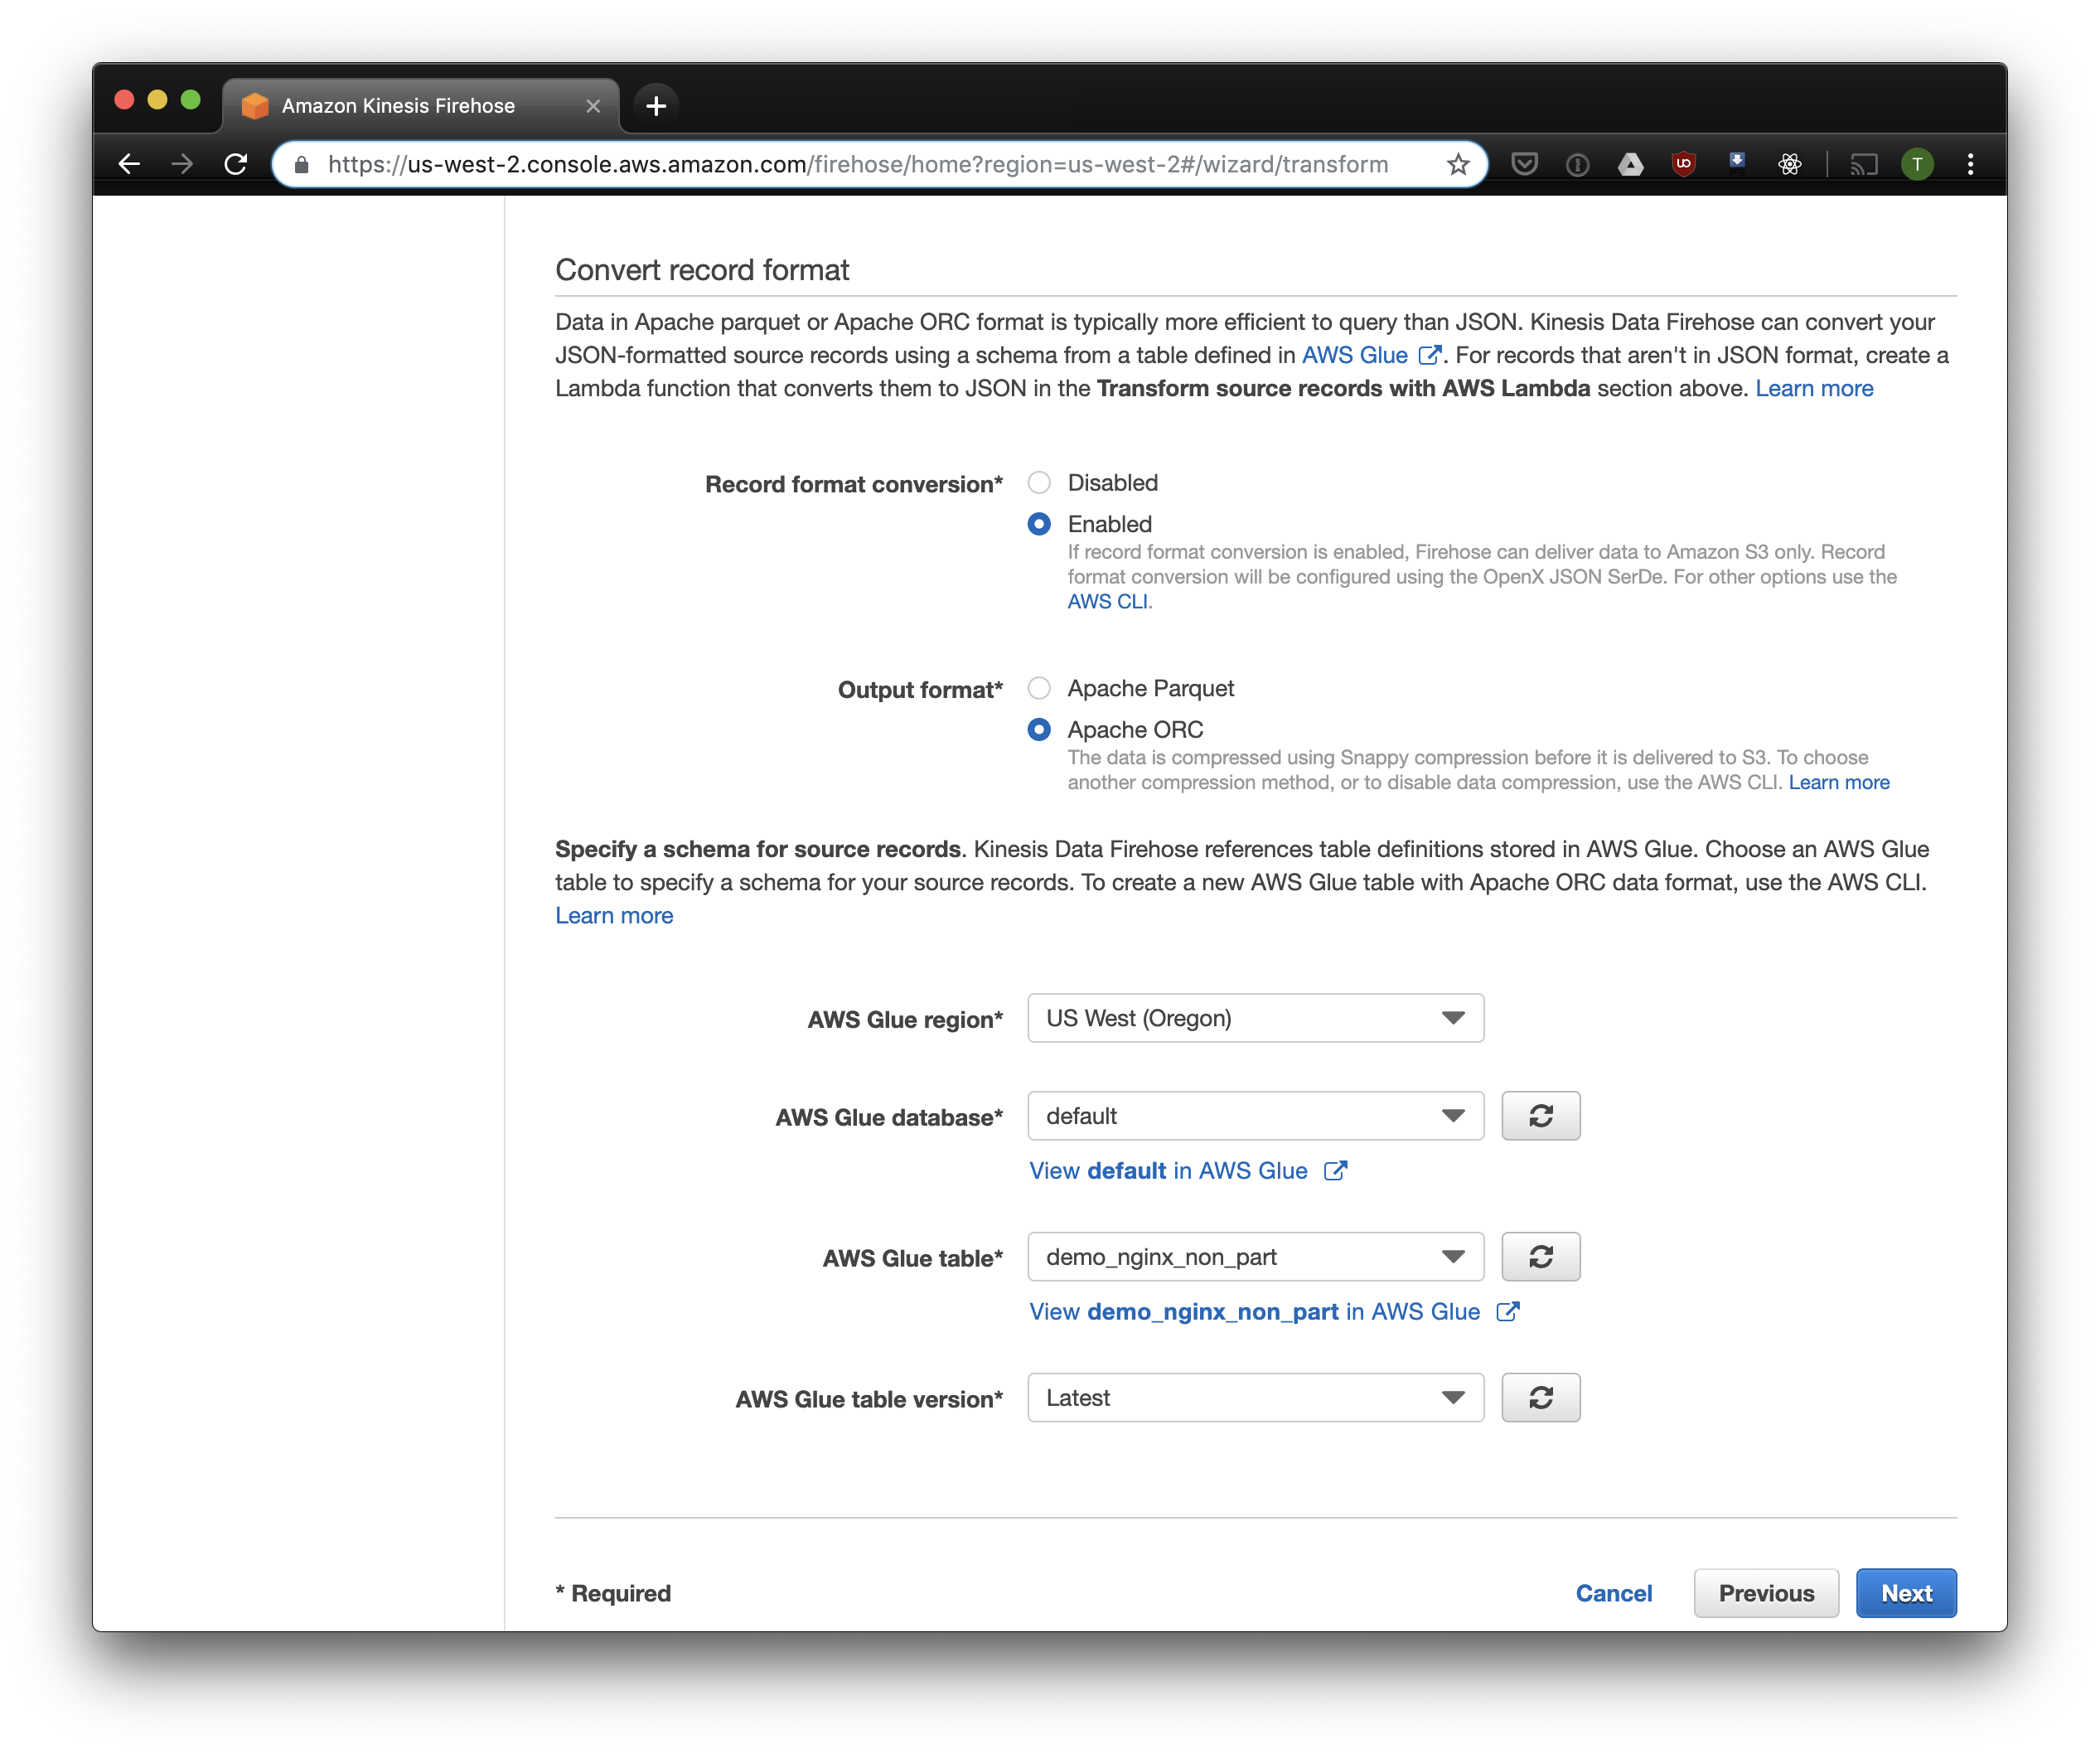The width and height of the screenshot is (2100, 1754).
Task: Select demo_nginx_non_part from AWS Glue table
Action: [x=1252, y=1257]
